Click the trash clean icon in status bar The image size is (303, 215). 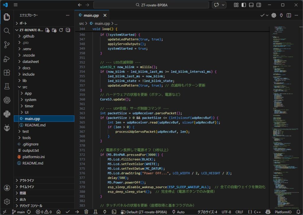(x=86, y=212)
